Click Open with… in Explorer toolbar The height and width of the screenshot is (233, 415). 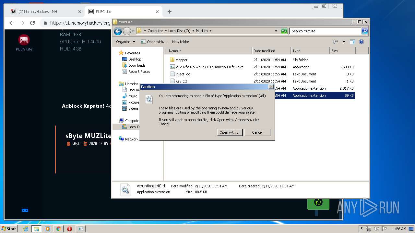154,42
